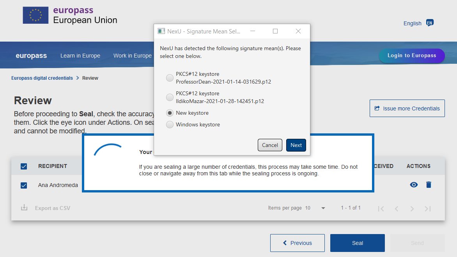Choose the Windows keystore radio button
The height and width of the screenshot is (257, 457).
pos(170,124)
